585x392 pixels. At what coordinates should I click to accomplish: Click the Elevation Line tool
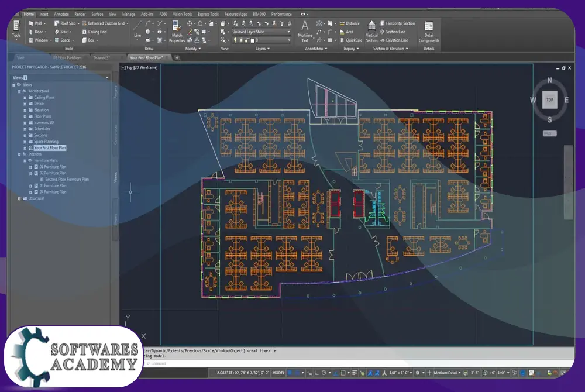pos(394,40)
